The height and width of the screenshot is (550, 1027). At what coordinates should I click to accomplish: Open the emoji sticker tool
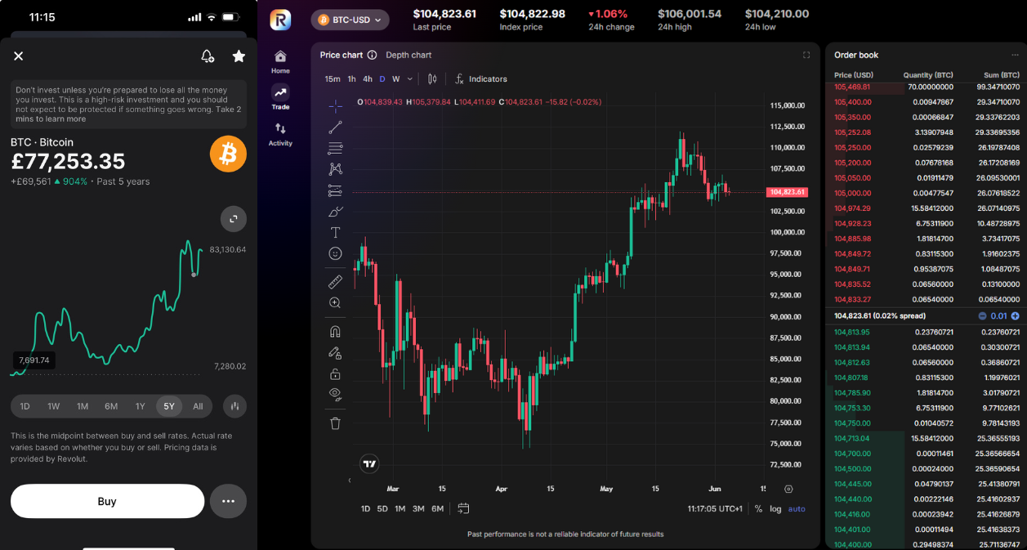pyautogui.click(x=335, y=254)
